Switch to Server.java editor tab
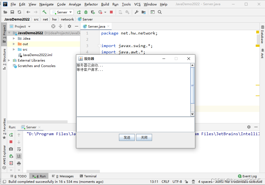The height and width of the screenshot is (185, 265). [x=96, y=26]
